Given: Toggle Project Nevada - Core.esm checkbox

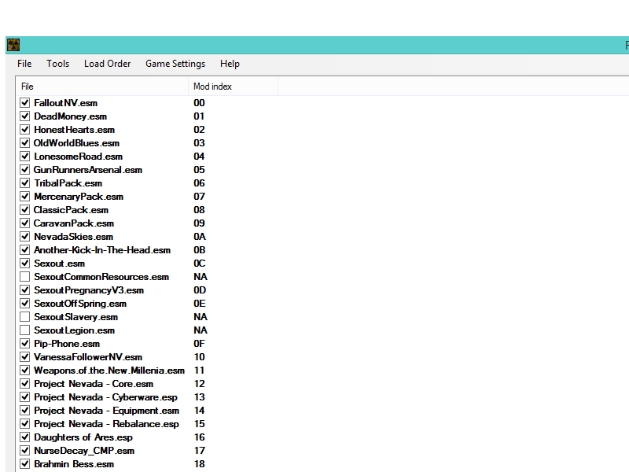Looking at the screenshot, I should [25, 384].
